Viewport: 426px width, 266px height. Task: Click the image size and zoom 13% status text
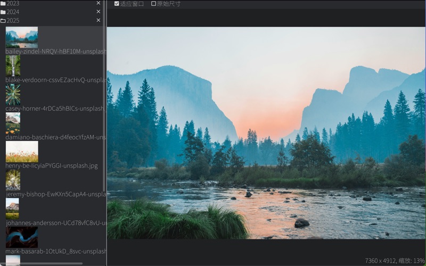395,261
